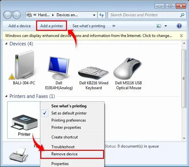Screen dimensions: 189x167
Task: Open the address bar history dropdown
Action: 94,15
